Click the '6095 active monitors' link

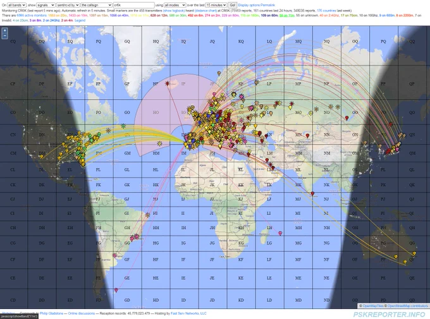(32, 15)
